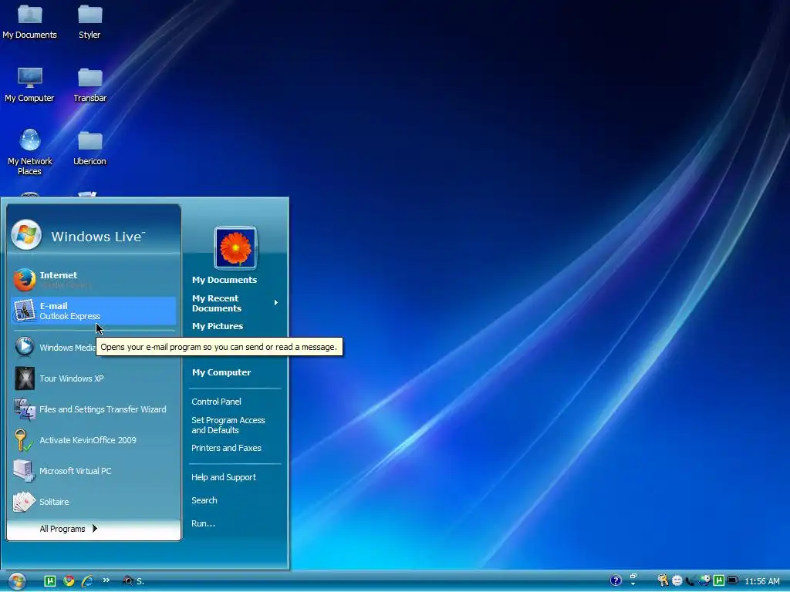Click the green quick launch icon

pyautogui.click(x=50, y=581)
